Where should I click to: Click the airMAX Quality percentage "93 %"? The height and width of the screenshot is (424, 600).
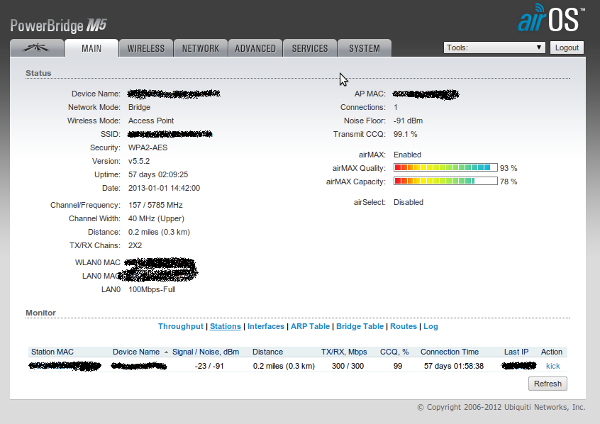[509, 168]
